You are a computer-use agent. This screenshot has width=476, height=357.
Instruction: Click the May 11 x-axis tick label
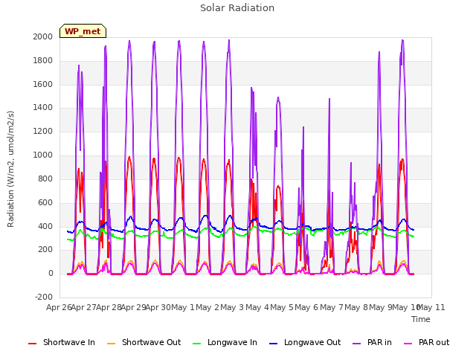431,307
